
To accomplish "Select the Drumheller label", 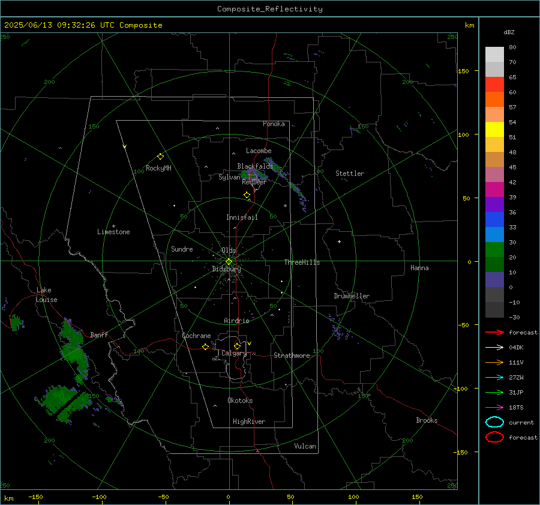I will 352,296.
